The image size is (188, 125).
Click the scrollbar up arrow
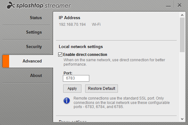[182, 15]
